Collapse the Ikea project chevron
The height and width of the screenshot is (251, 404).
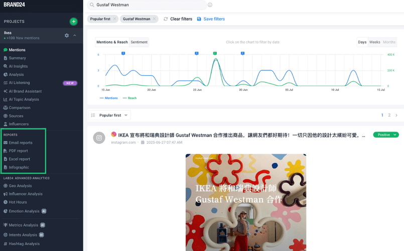click(74, 35)
